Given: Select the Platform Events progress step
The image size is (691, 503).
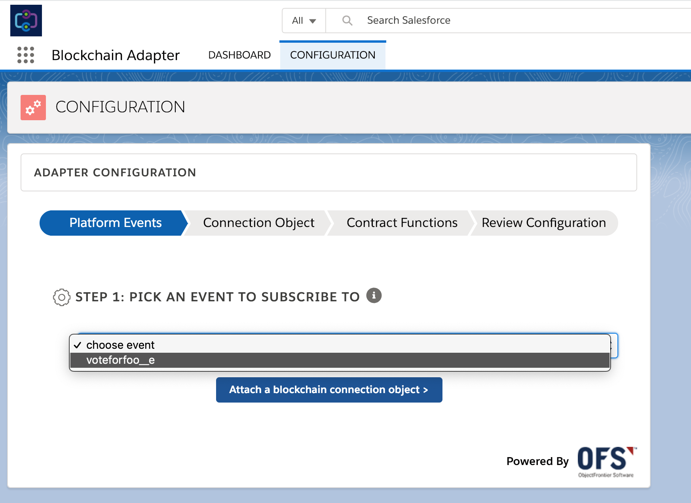Looking at the screenshot, I should coord(115,223).
